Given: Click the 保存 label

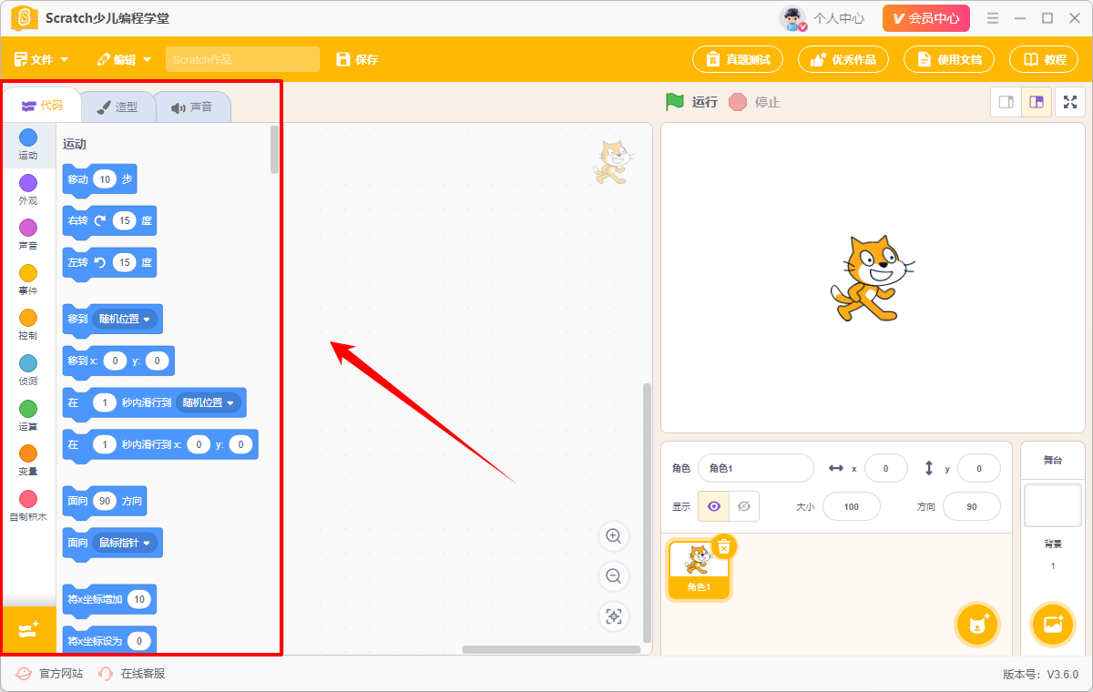Looking at the screenshot, I should coord(367,60).
